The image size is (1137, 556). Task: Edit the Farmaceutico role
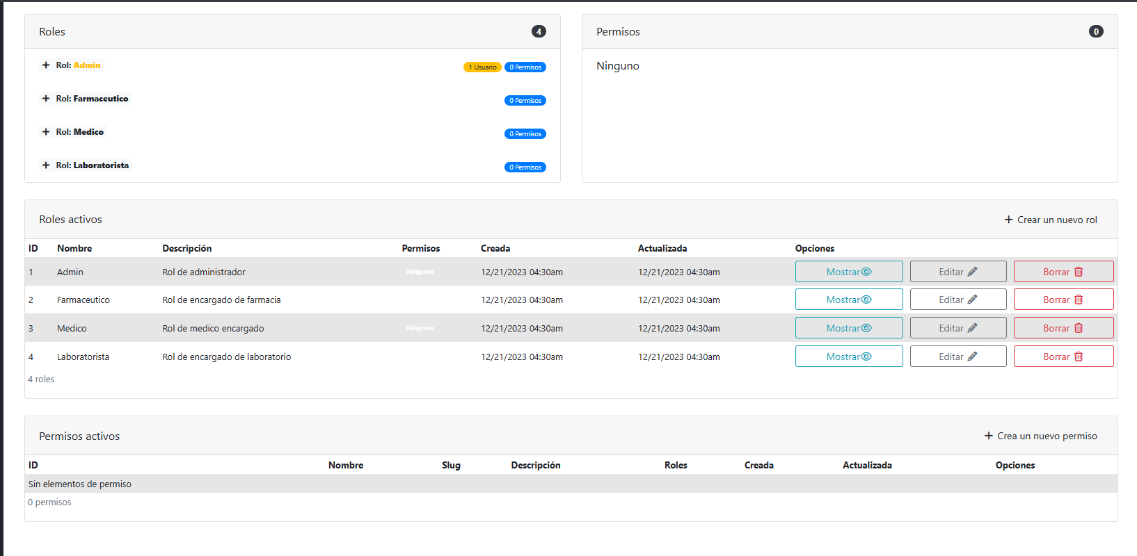click(x=958, y=300)
